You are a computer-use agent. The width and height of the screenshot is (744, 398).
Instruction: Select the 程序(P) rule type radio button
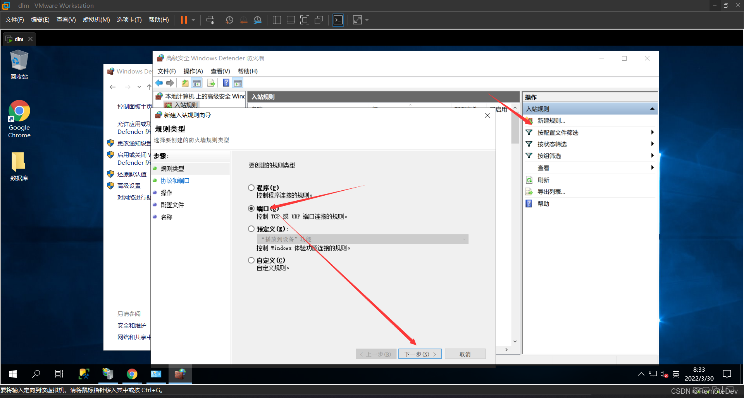(251, 188)
